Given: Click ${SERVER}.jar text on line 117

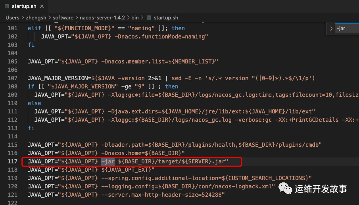Looking at the screenshot, I should pyautogui.click(x=203, y=161).
